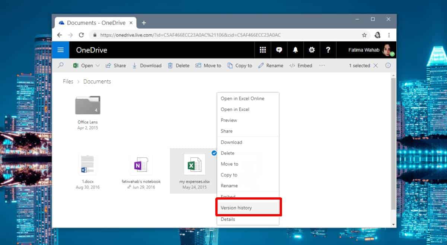
Task: Bookmark this page with star icon
Action: (x=364, y=35)
